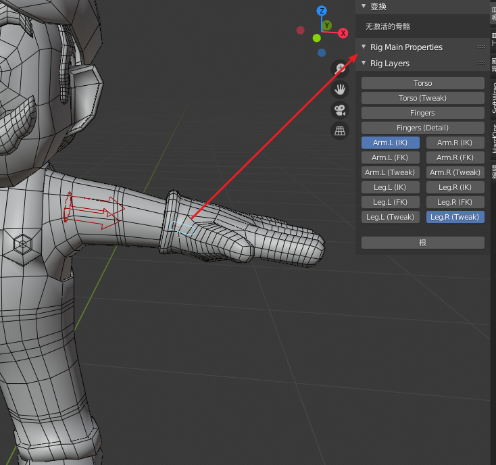Click the 无激活的骨骼 label
This screenshot has width=496, height=465.
click(x=388, y=26)
